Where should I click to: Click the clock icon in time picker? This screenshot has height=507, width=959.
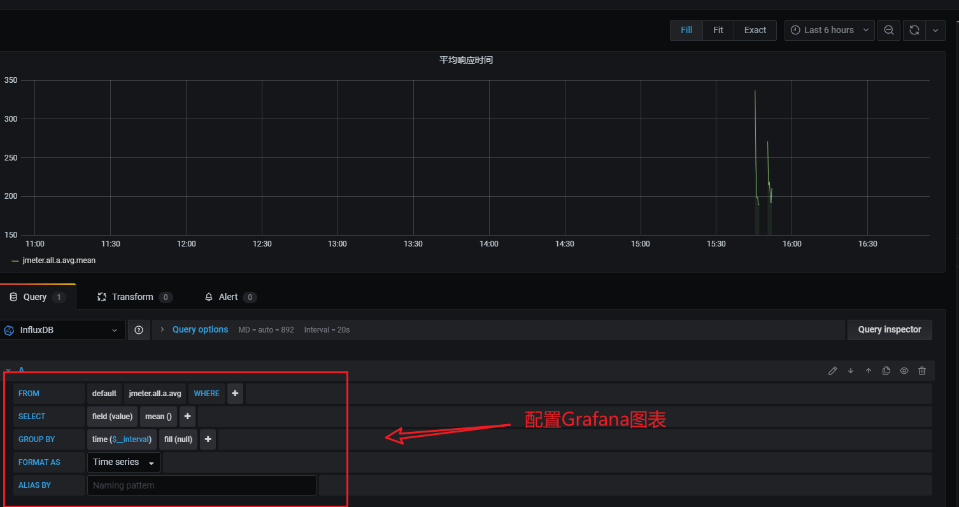point(795,30)
